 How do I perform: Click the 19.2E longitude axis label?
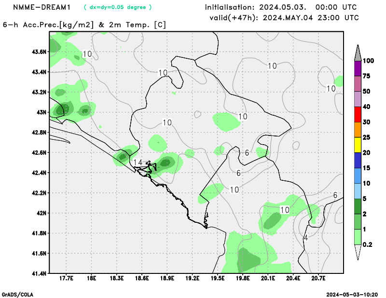coord(192,278)
